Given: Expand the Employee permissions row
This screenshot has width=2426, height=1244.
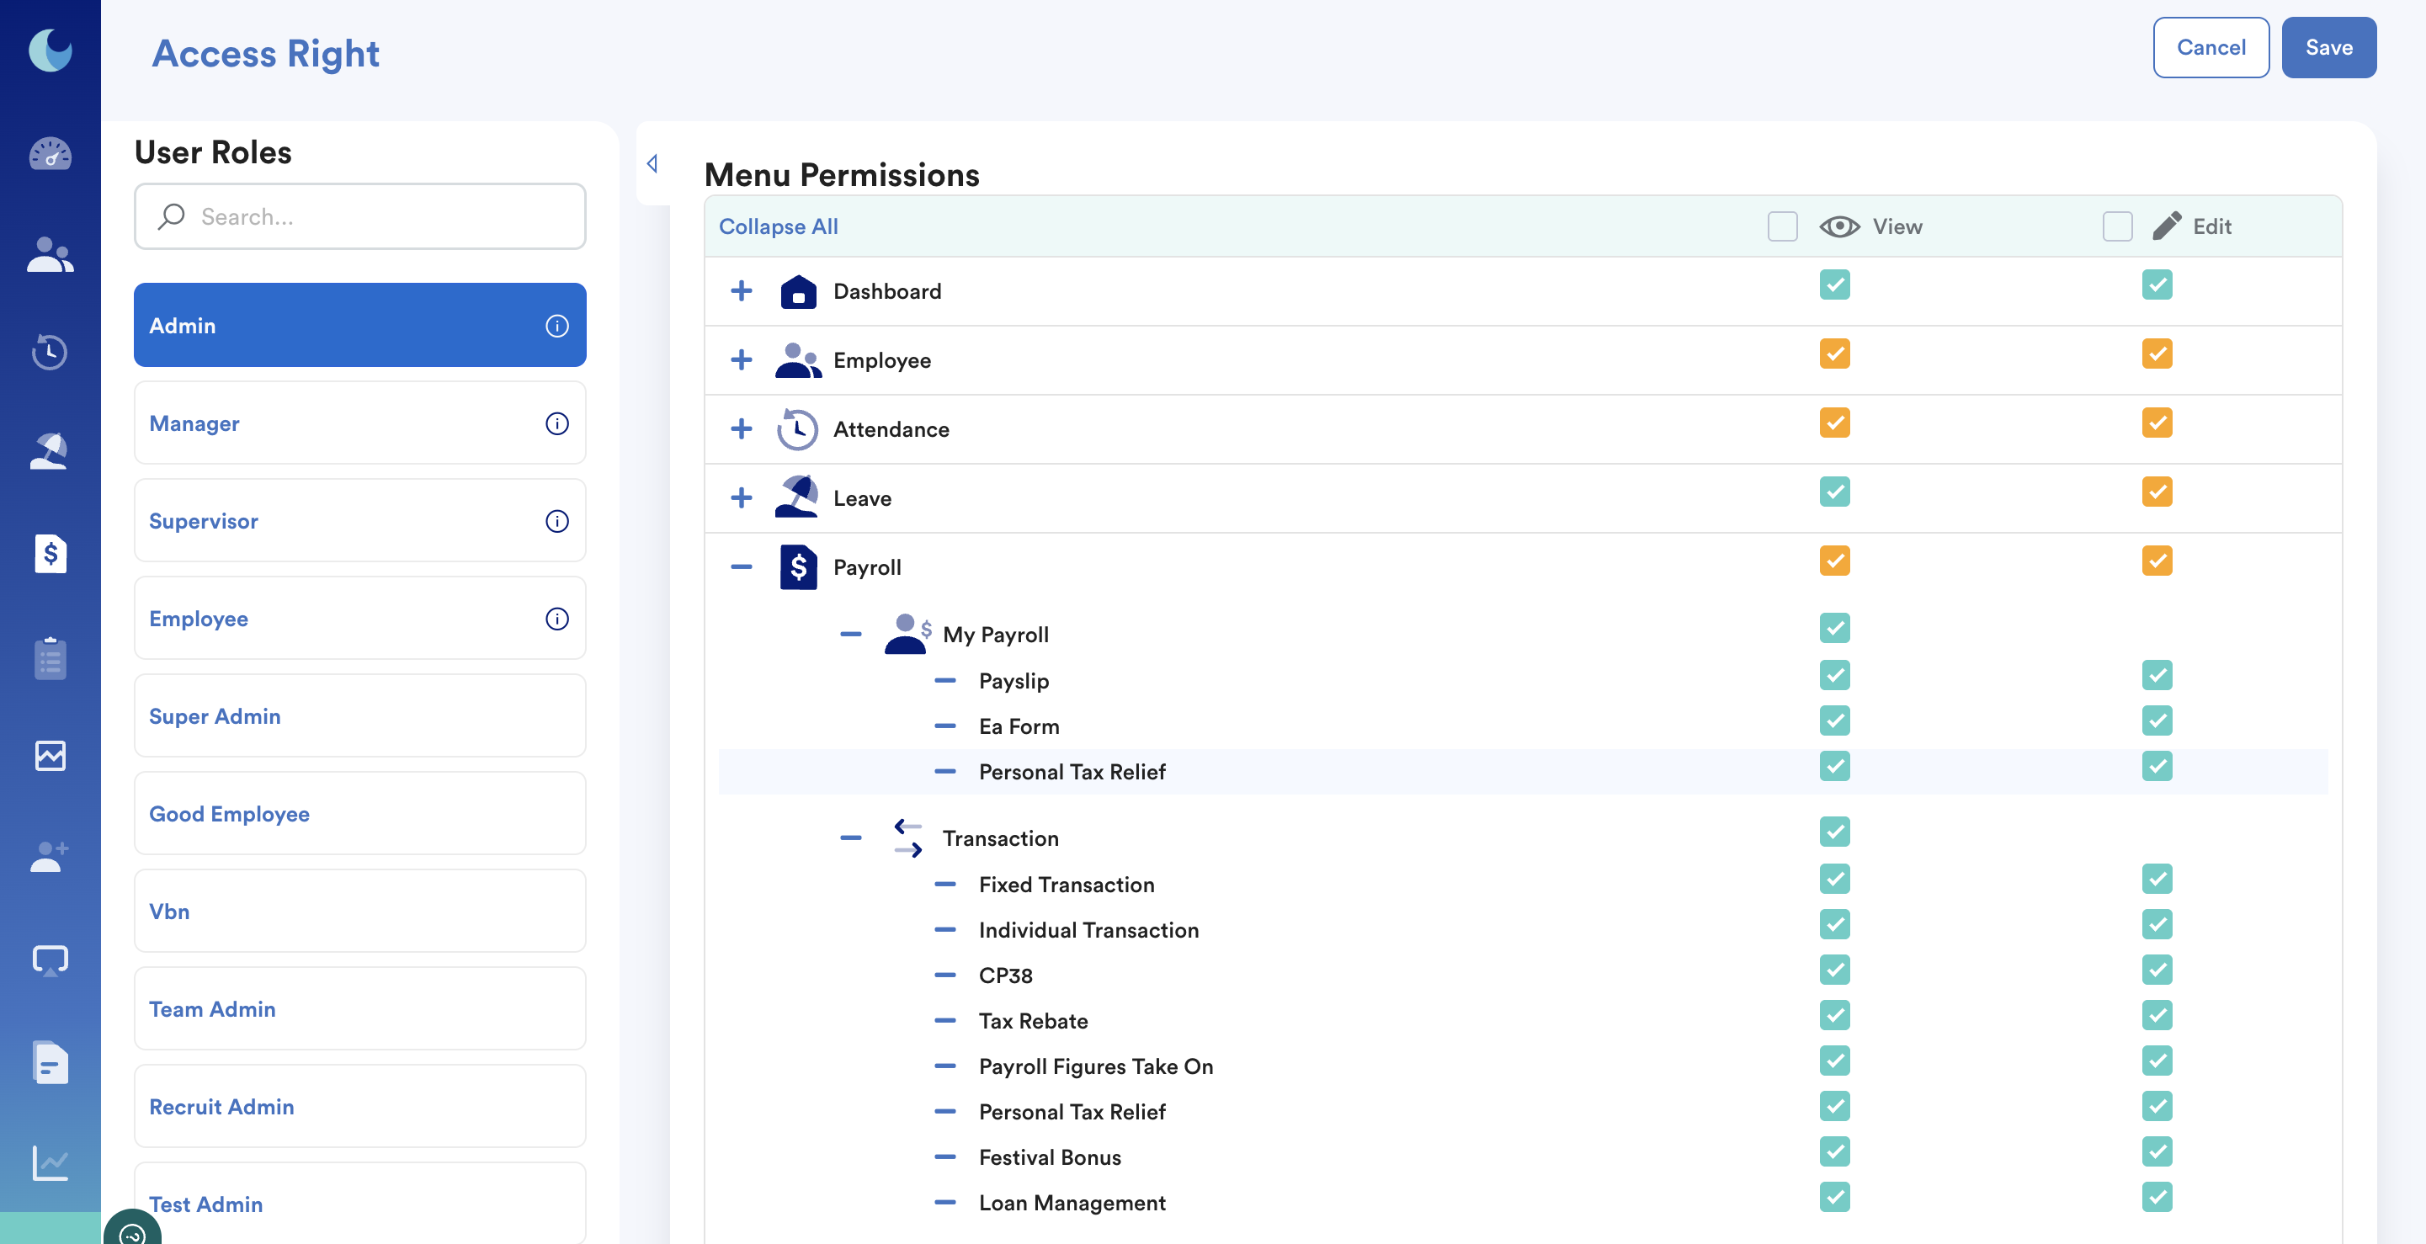Looking at the screenshot, I should tap(741, 359).
